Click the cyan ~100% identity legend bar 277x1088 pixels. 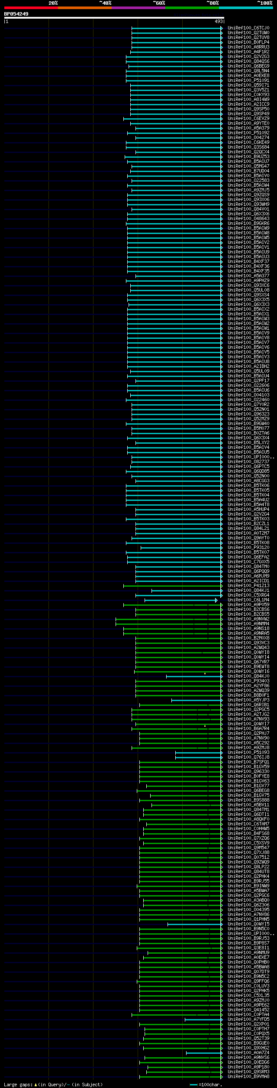(x=246, y=8)
